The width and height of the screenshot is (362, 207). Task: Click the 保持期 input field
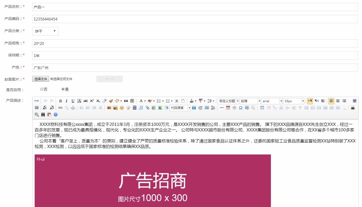195,55
